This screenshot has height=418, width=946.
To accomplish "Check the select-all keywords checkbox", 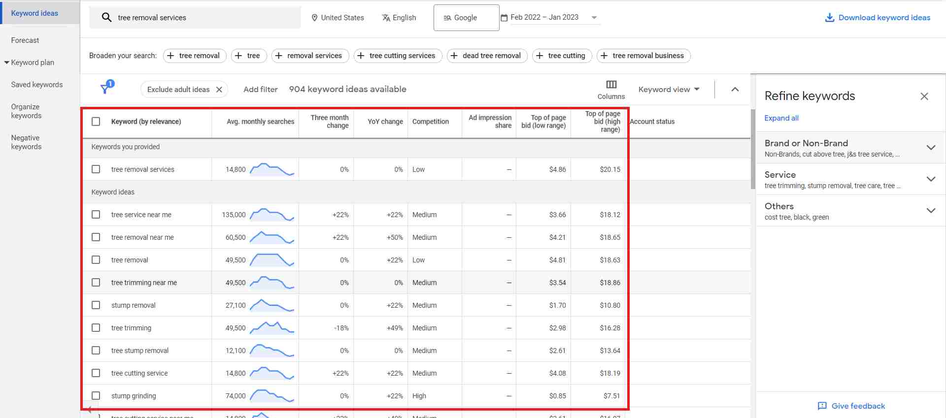I will coord(96,122).
